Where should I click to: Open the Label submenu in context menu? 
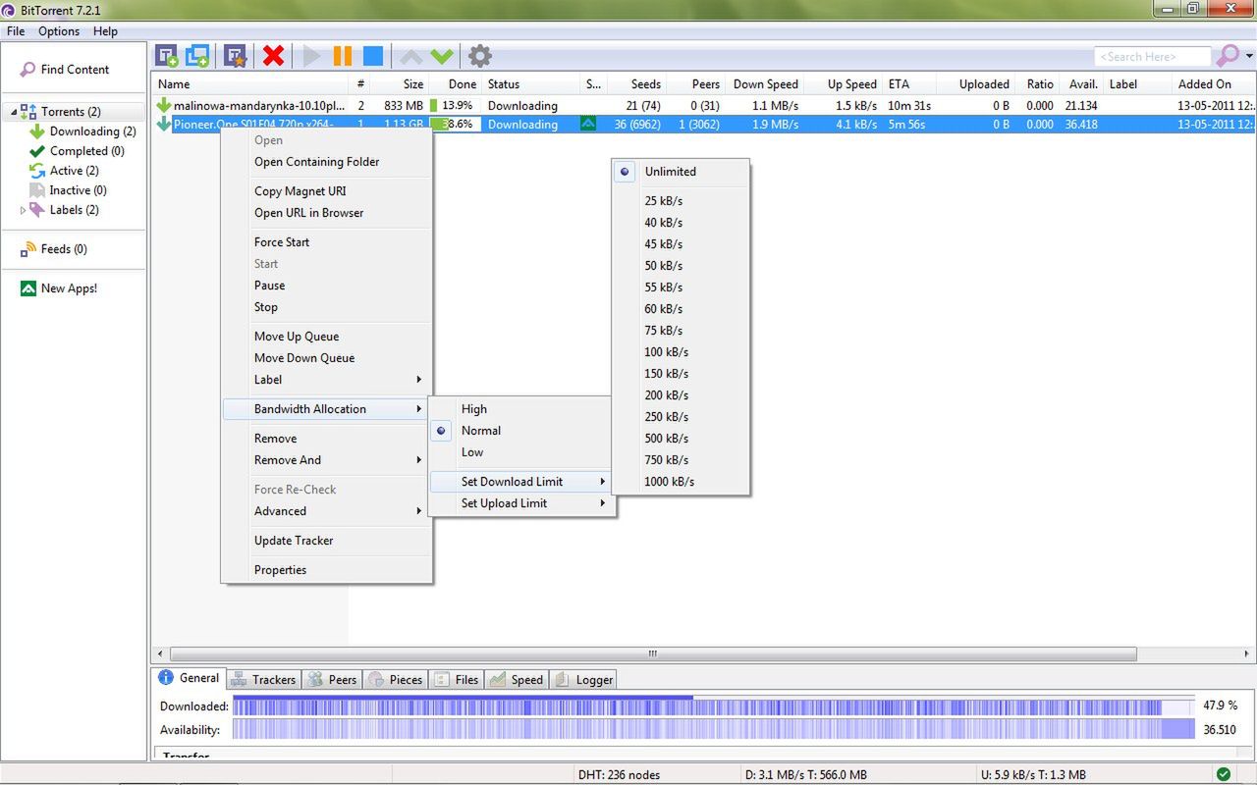point(327,380)
